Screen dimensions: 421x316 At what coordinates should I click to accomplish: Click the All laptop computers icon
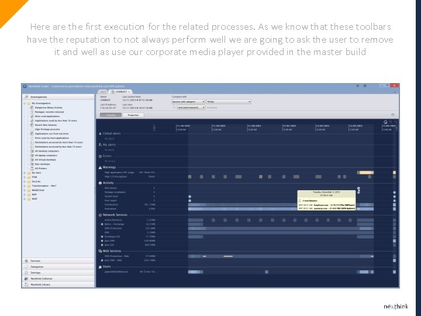(32, 155)
